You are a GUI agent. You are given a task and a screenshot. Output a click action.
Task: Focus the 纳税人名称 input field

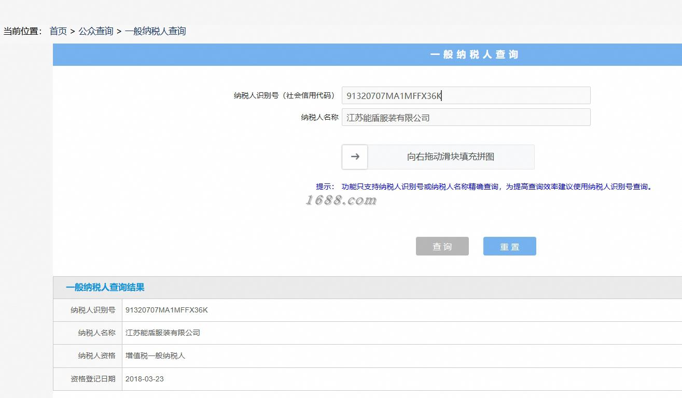[x=466, y=117]
